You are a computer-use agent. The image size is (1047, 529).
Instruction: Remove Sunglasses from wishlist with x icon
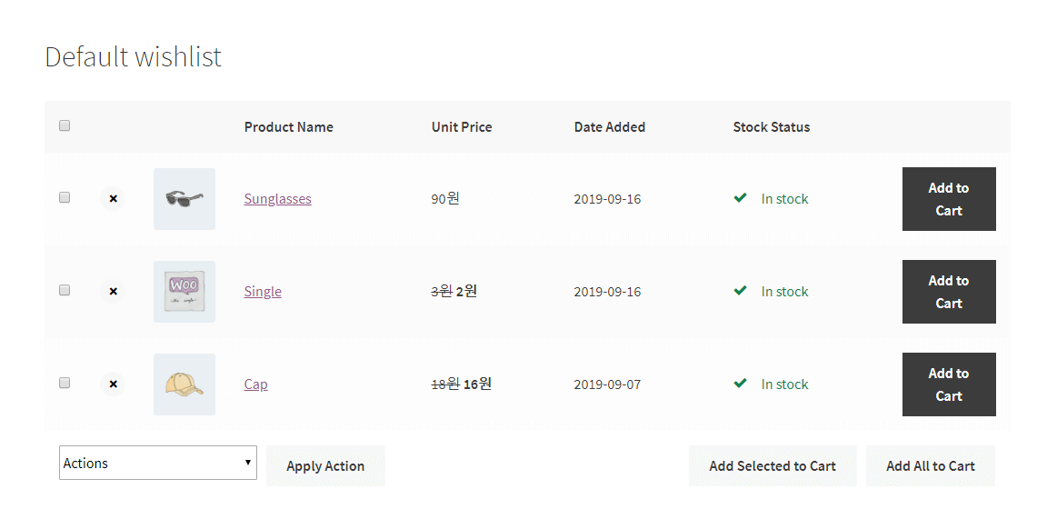point(113,198)
